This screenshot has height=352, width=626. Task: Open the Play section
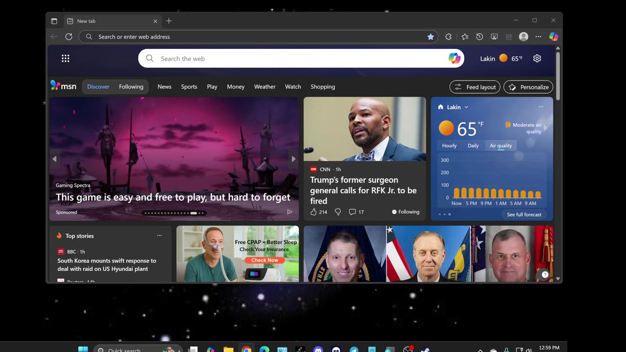pyautogui.click(x=212, y=87)
